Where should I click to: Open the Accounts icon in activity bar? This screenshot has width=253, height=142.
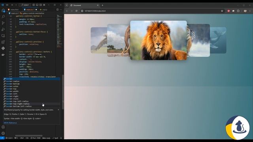click(x=3, y=127)
